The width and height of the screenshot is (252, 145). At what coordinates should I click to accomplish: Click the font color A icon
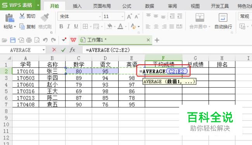[120, 26]
